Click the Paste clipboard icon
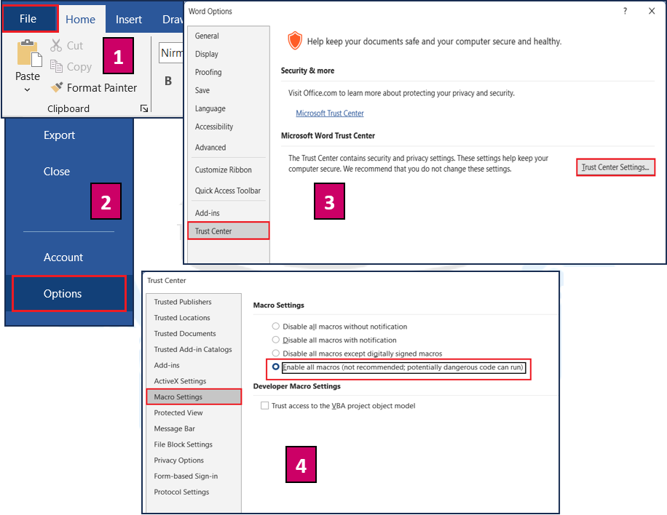This screenshot has width=667, height=515. [29, 54]
